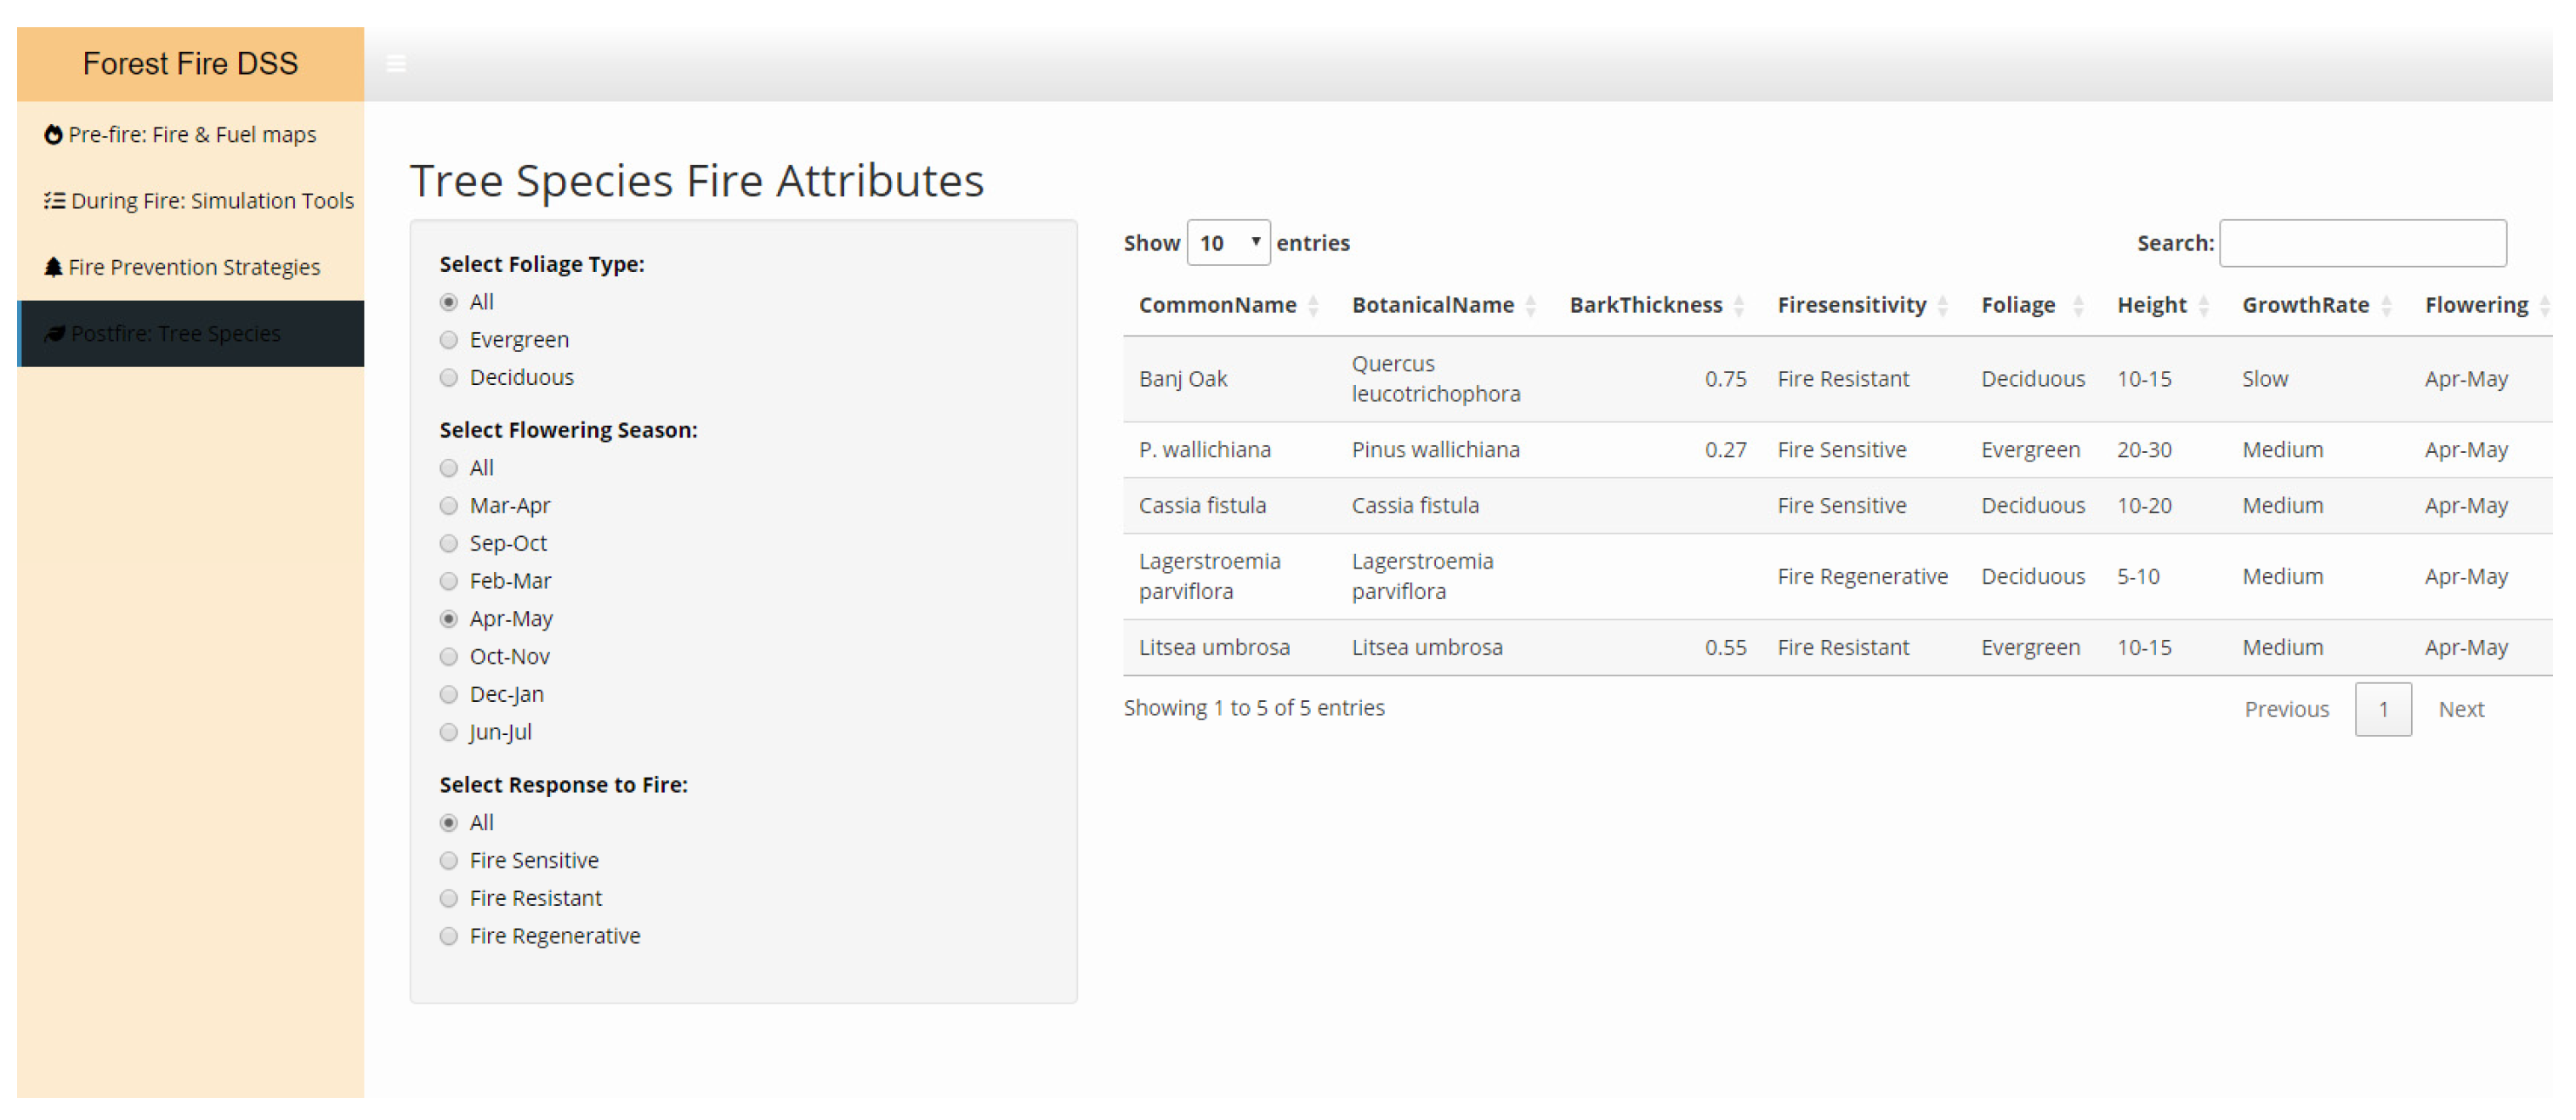2576x1120 pixels.
Task: Click the tree icon for Fire Prevention
Action: (53, 267)
